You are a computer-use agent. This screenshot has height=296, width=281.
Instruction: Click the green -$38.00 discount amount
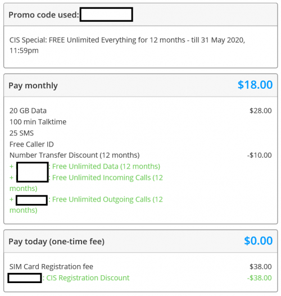coord(260,278)
